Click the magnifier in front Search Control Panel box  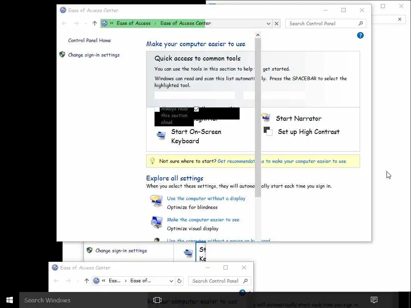pyautogui.click(x=360, y=24)
